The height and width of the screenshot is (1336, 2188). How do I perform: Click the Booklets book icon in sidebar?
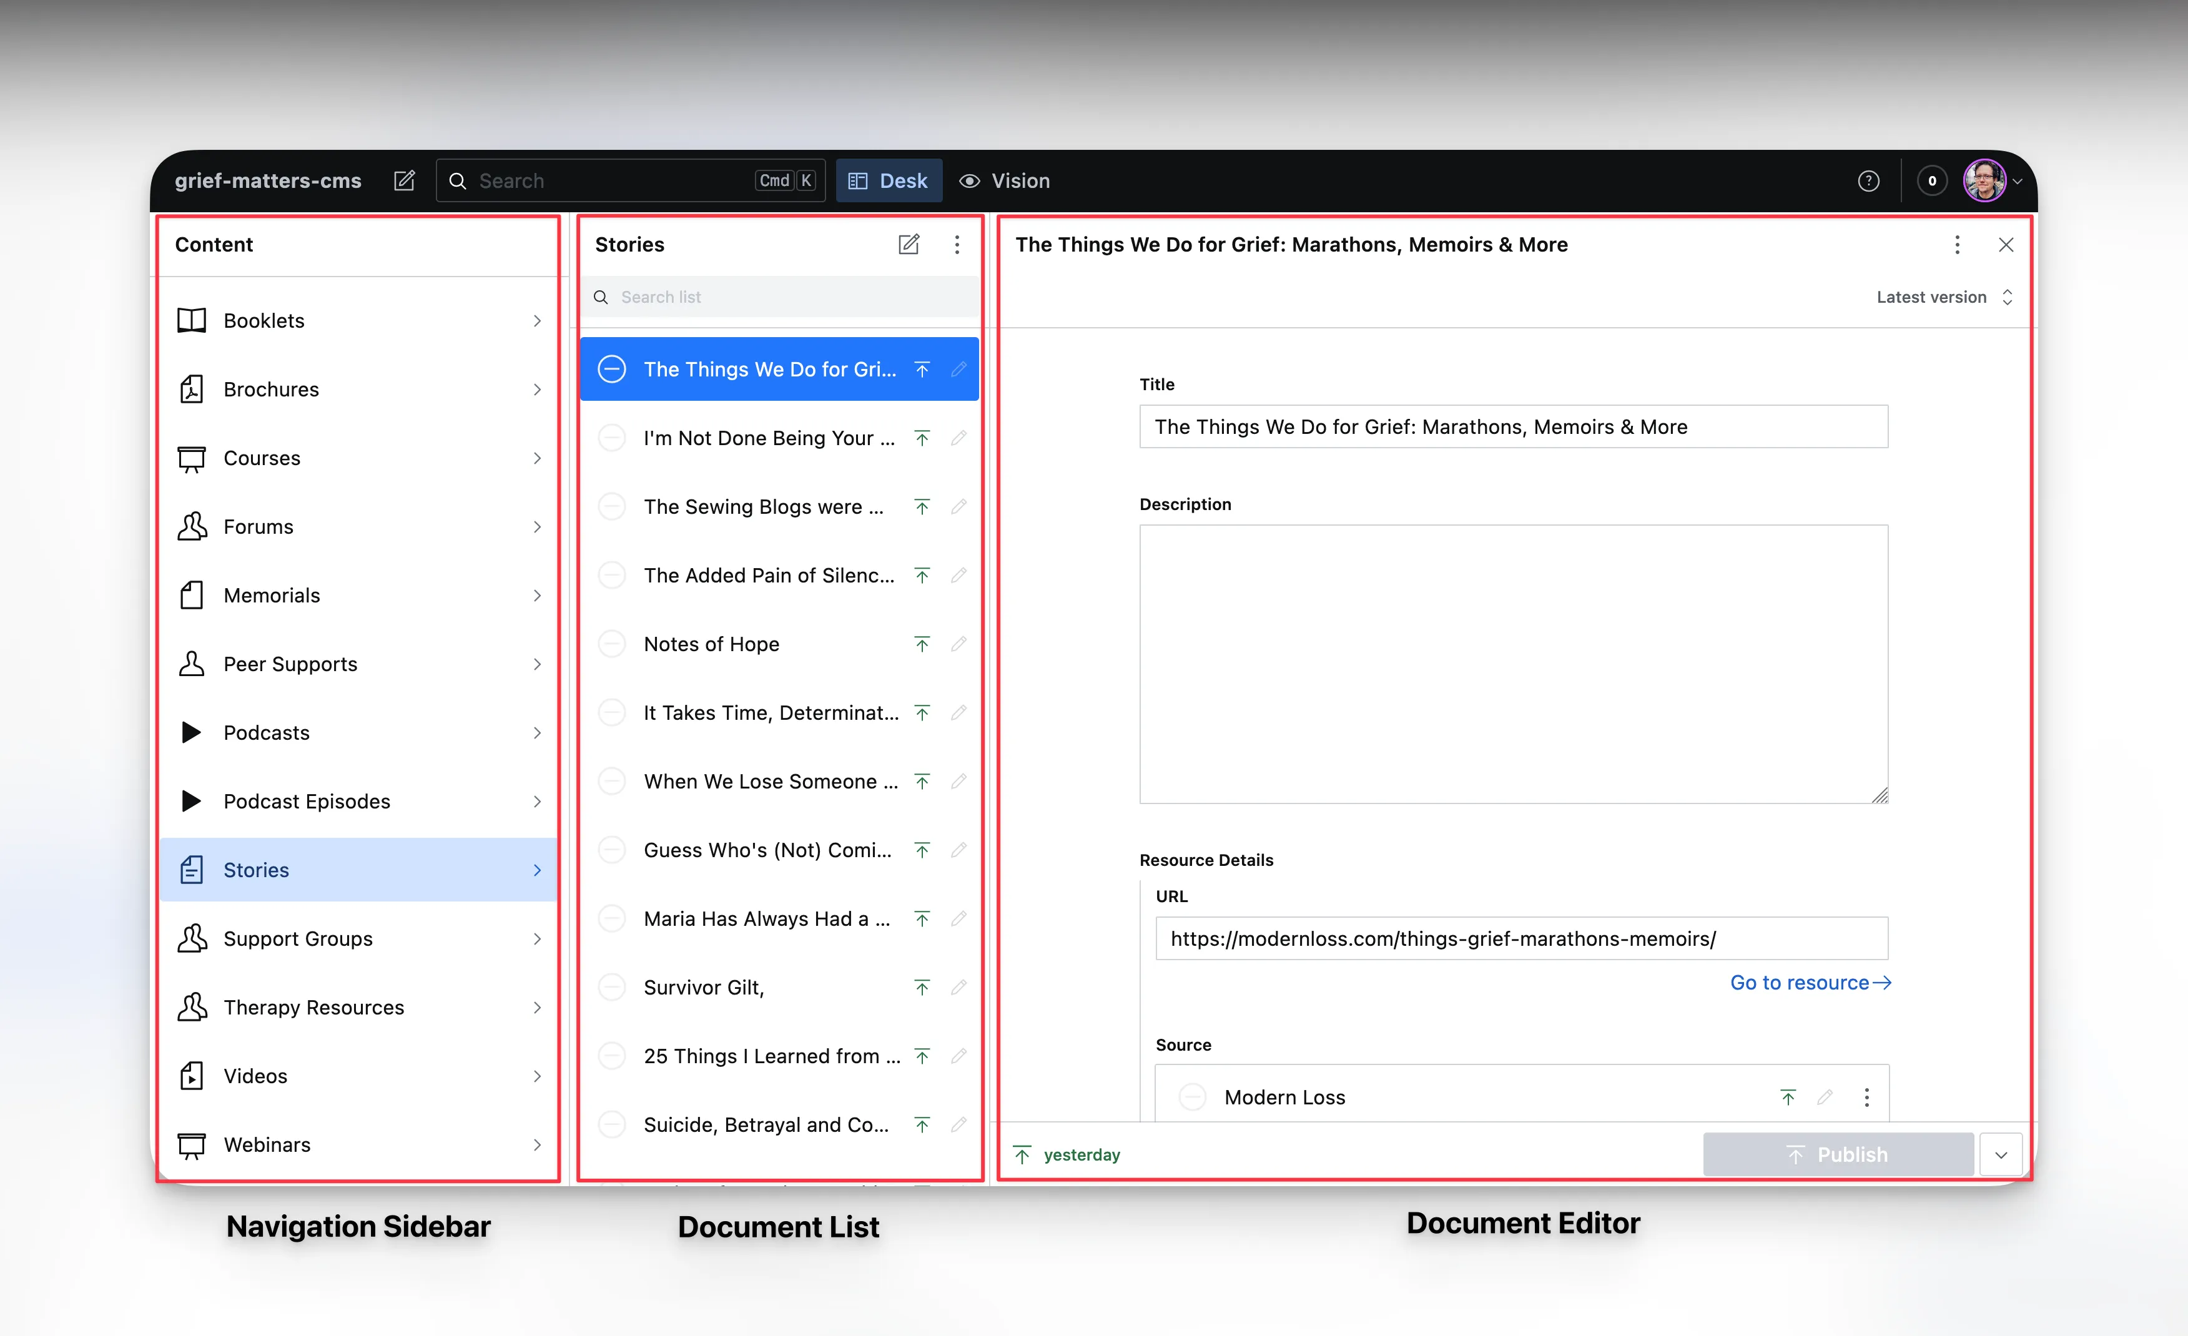[x=191, y=320]
